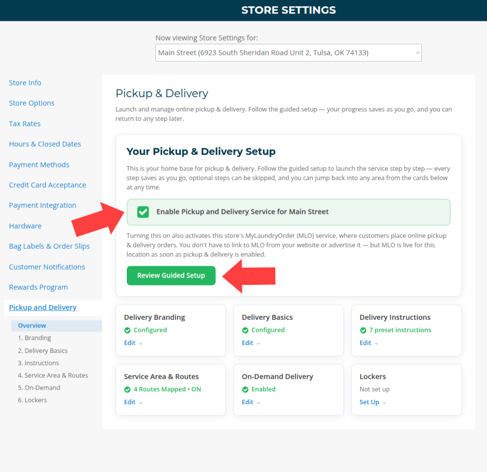The width and height of the screenshot is (487, 472).
Task: Edit Delivery Instructions preset list
Action: tap(369, 343)
